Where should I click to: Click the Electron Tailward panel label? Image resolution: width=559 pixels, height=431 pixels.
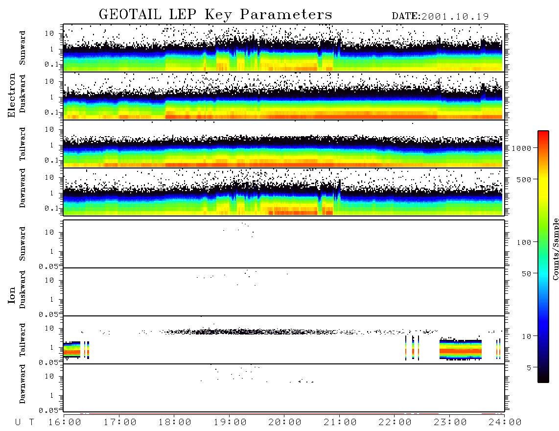click(23, 144)
